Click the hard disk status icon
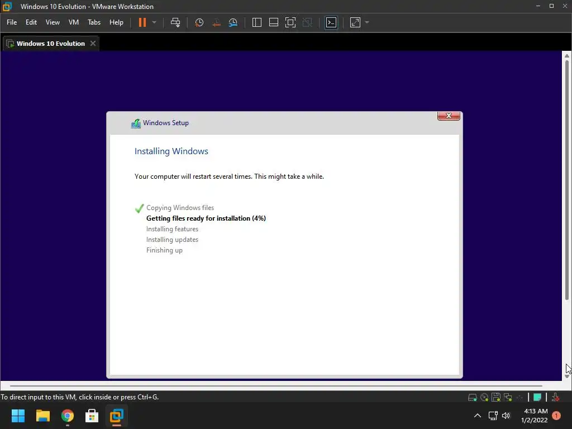Screen dimensions: 572x429 coord(473,397)
